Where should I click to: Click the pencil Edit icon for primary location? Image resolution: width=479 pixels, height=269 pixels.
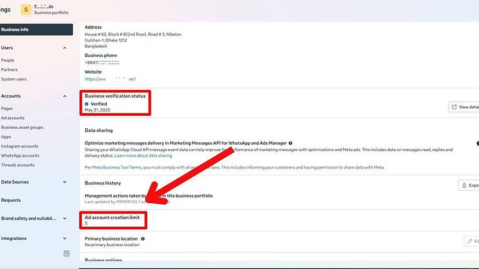(x=469, y=241)
